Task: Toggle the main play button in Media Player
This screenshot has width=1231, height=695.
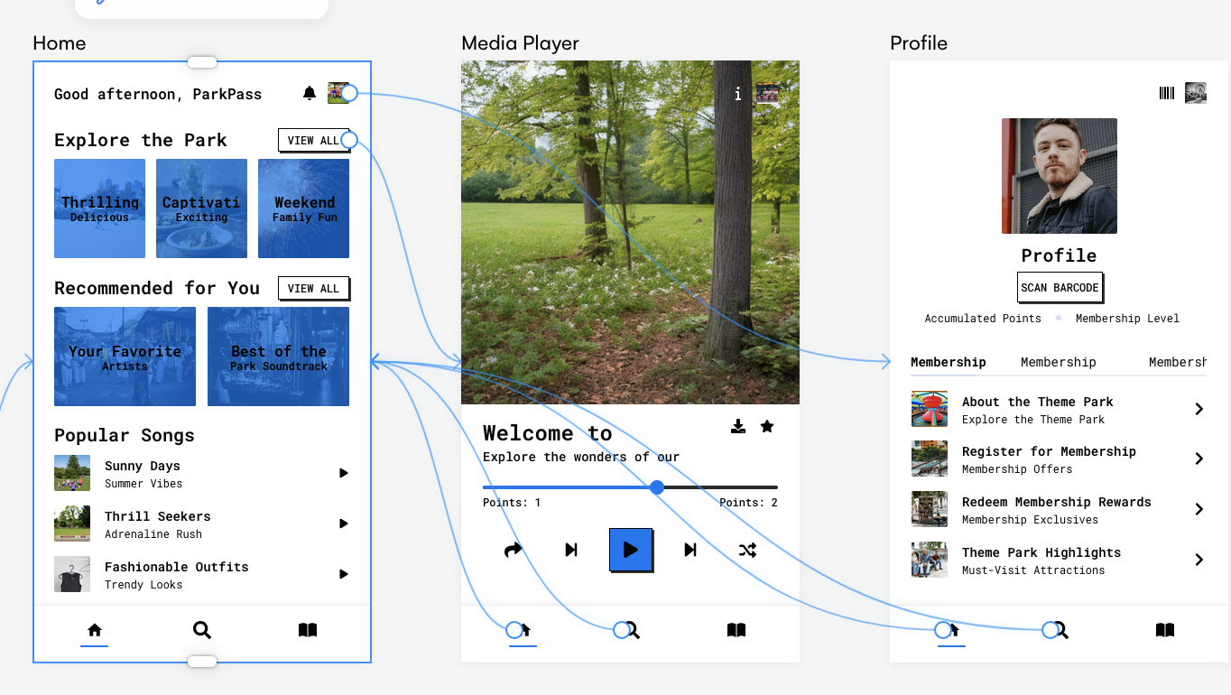Action: (x=630, y=550)
